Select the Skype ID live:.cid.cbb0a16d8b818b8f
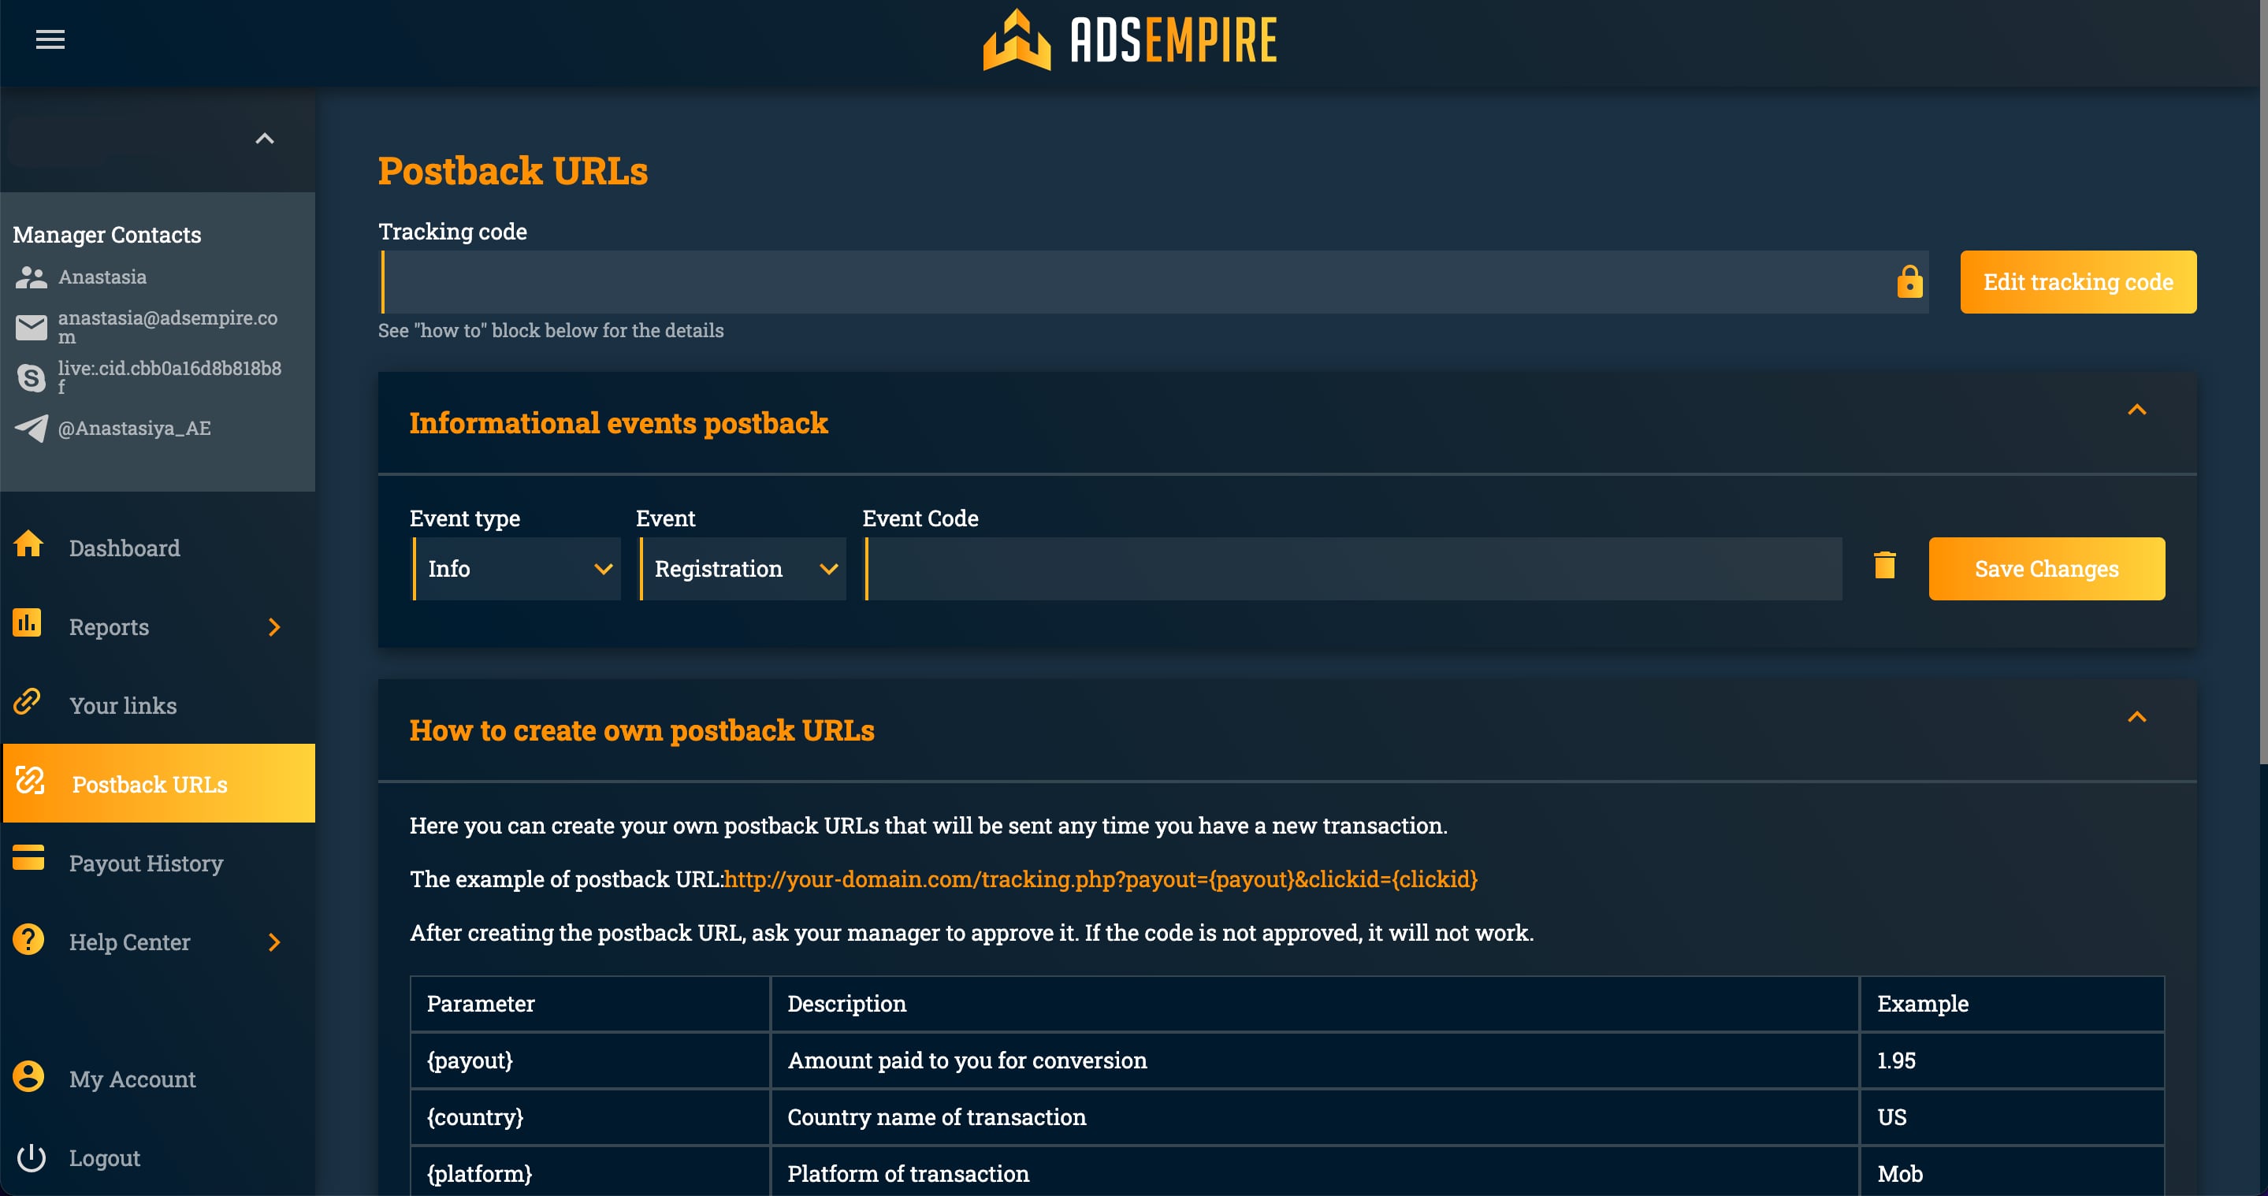 [x=169, y=377]
